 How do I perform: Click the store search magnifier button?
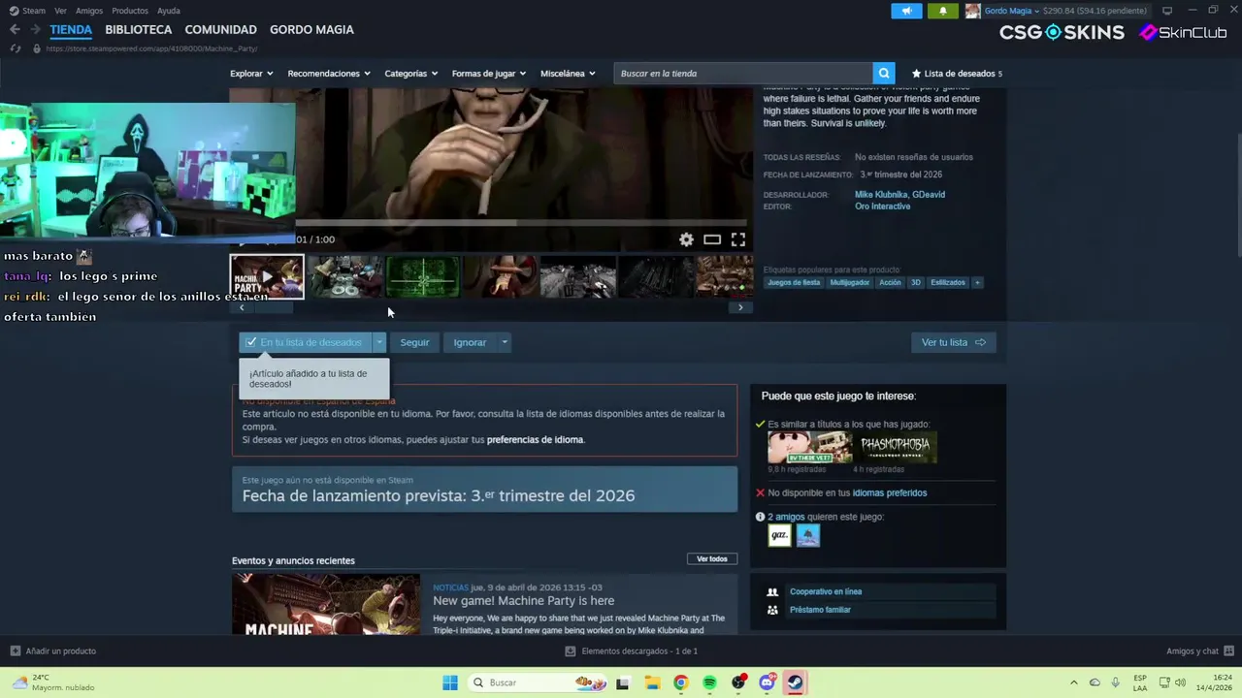pos(883,74)
